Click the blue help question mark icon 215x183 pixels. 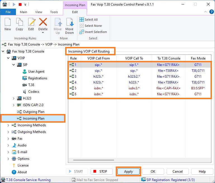tap(211, 12)
